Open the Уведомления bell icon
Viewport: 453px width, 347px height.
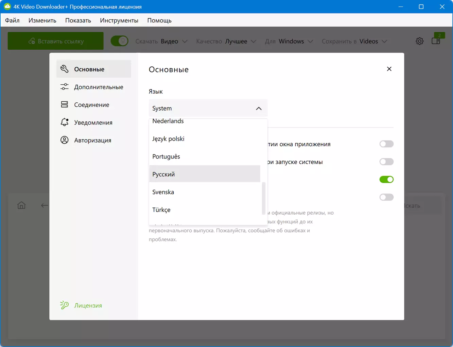(x=65, y=122)
